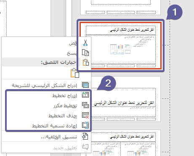Select حذف التخطيط menu entry
Screen dimensions: 194x156
point(63,116)
